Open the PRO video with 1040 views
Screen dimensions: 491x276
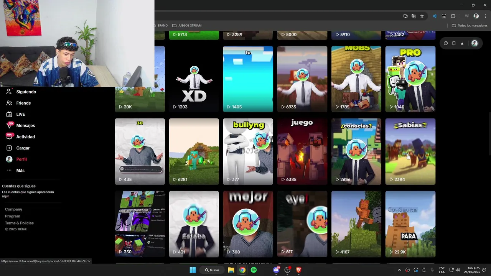[410, 79]
